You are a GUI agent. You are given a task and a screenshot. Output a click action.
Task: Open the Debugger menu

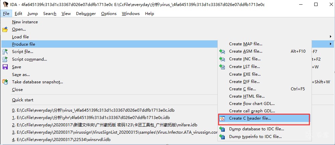(86, 14)
